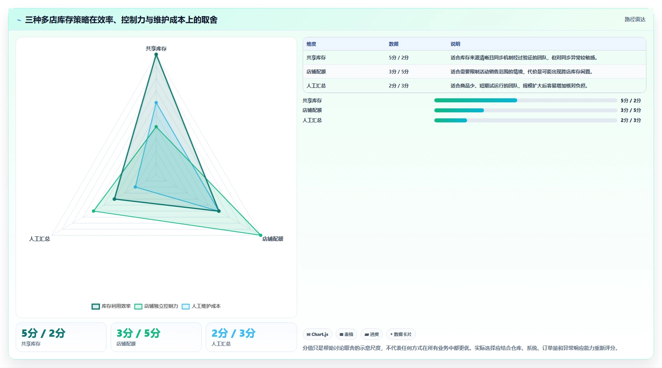
Task: Toggle the 库存利用效率 legend item
Action: click(111, 306)
